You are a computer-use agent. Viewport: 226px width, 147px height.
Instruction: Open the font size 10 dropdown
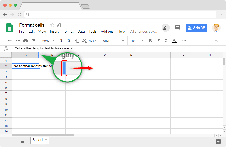click(x=137, y=41)
